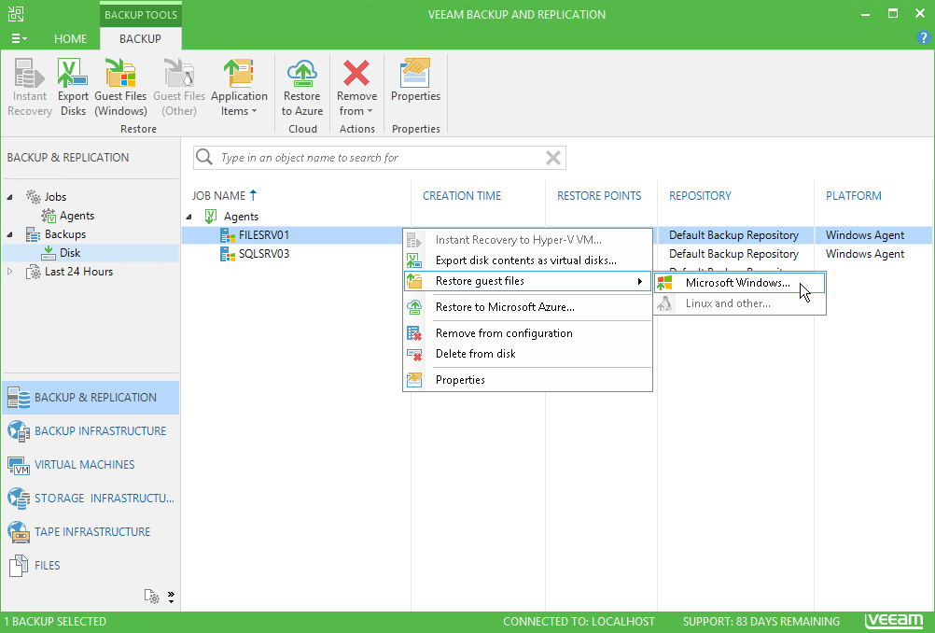Click the search box for object names
The width and height of the screenshot is (935, 633).
379,158
